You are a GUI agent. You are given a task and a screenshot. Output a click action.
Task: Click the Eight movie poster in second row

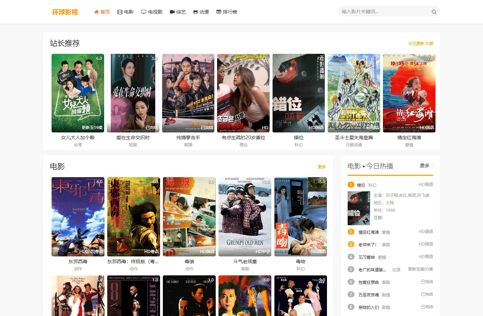(x=134, y=296)
